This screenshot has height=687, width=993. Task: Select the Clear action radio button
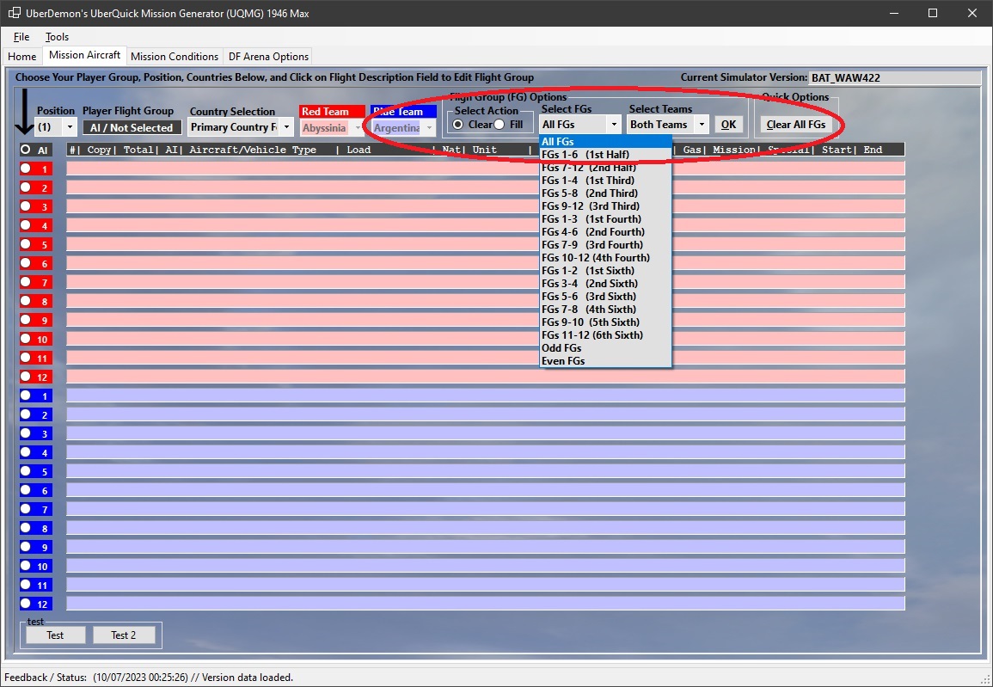tap(458, 125)
